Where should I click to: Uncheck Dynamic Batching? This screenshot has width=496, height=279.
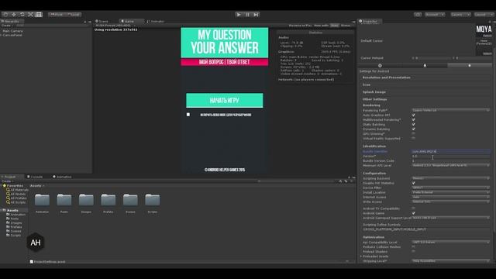coord(413,129)
